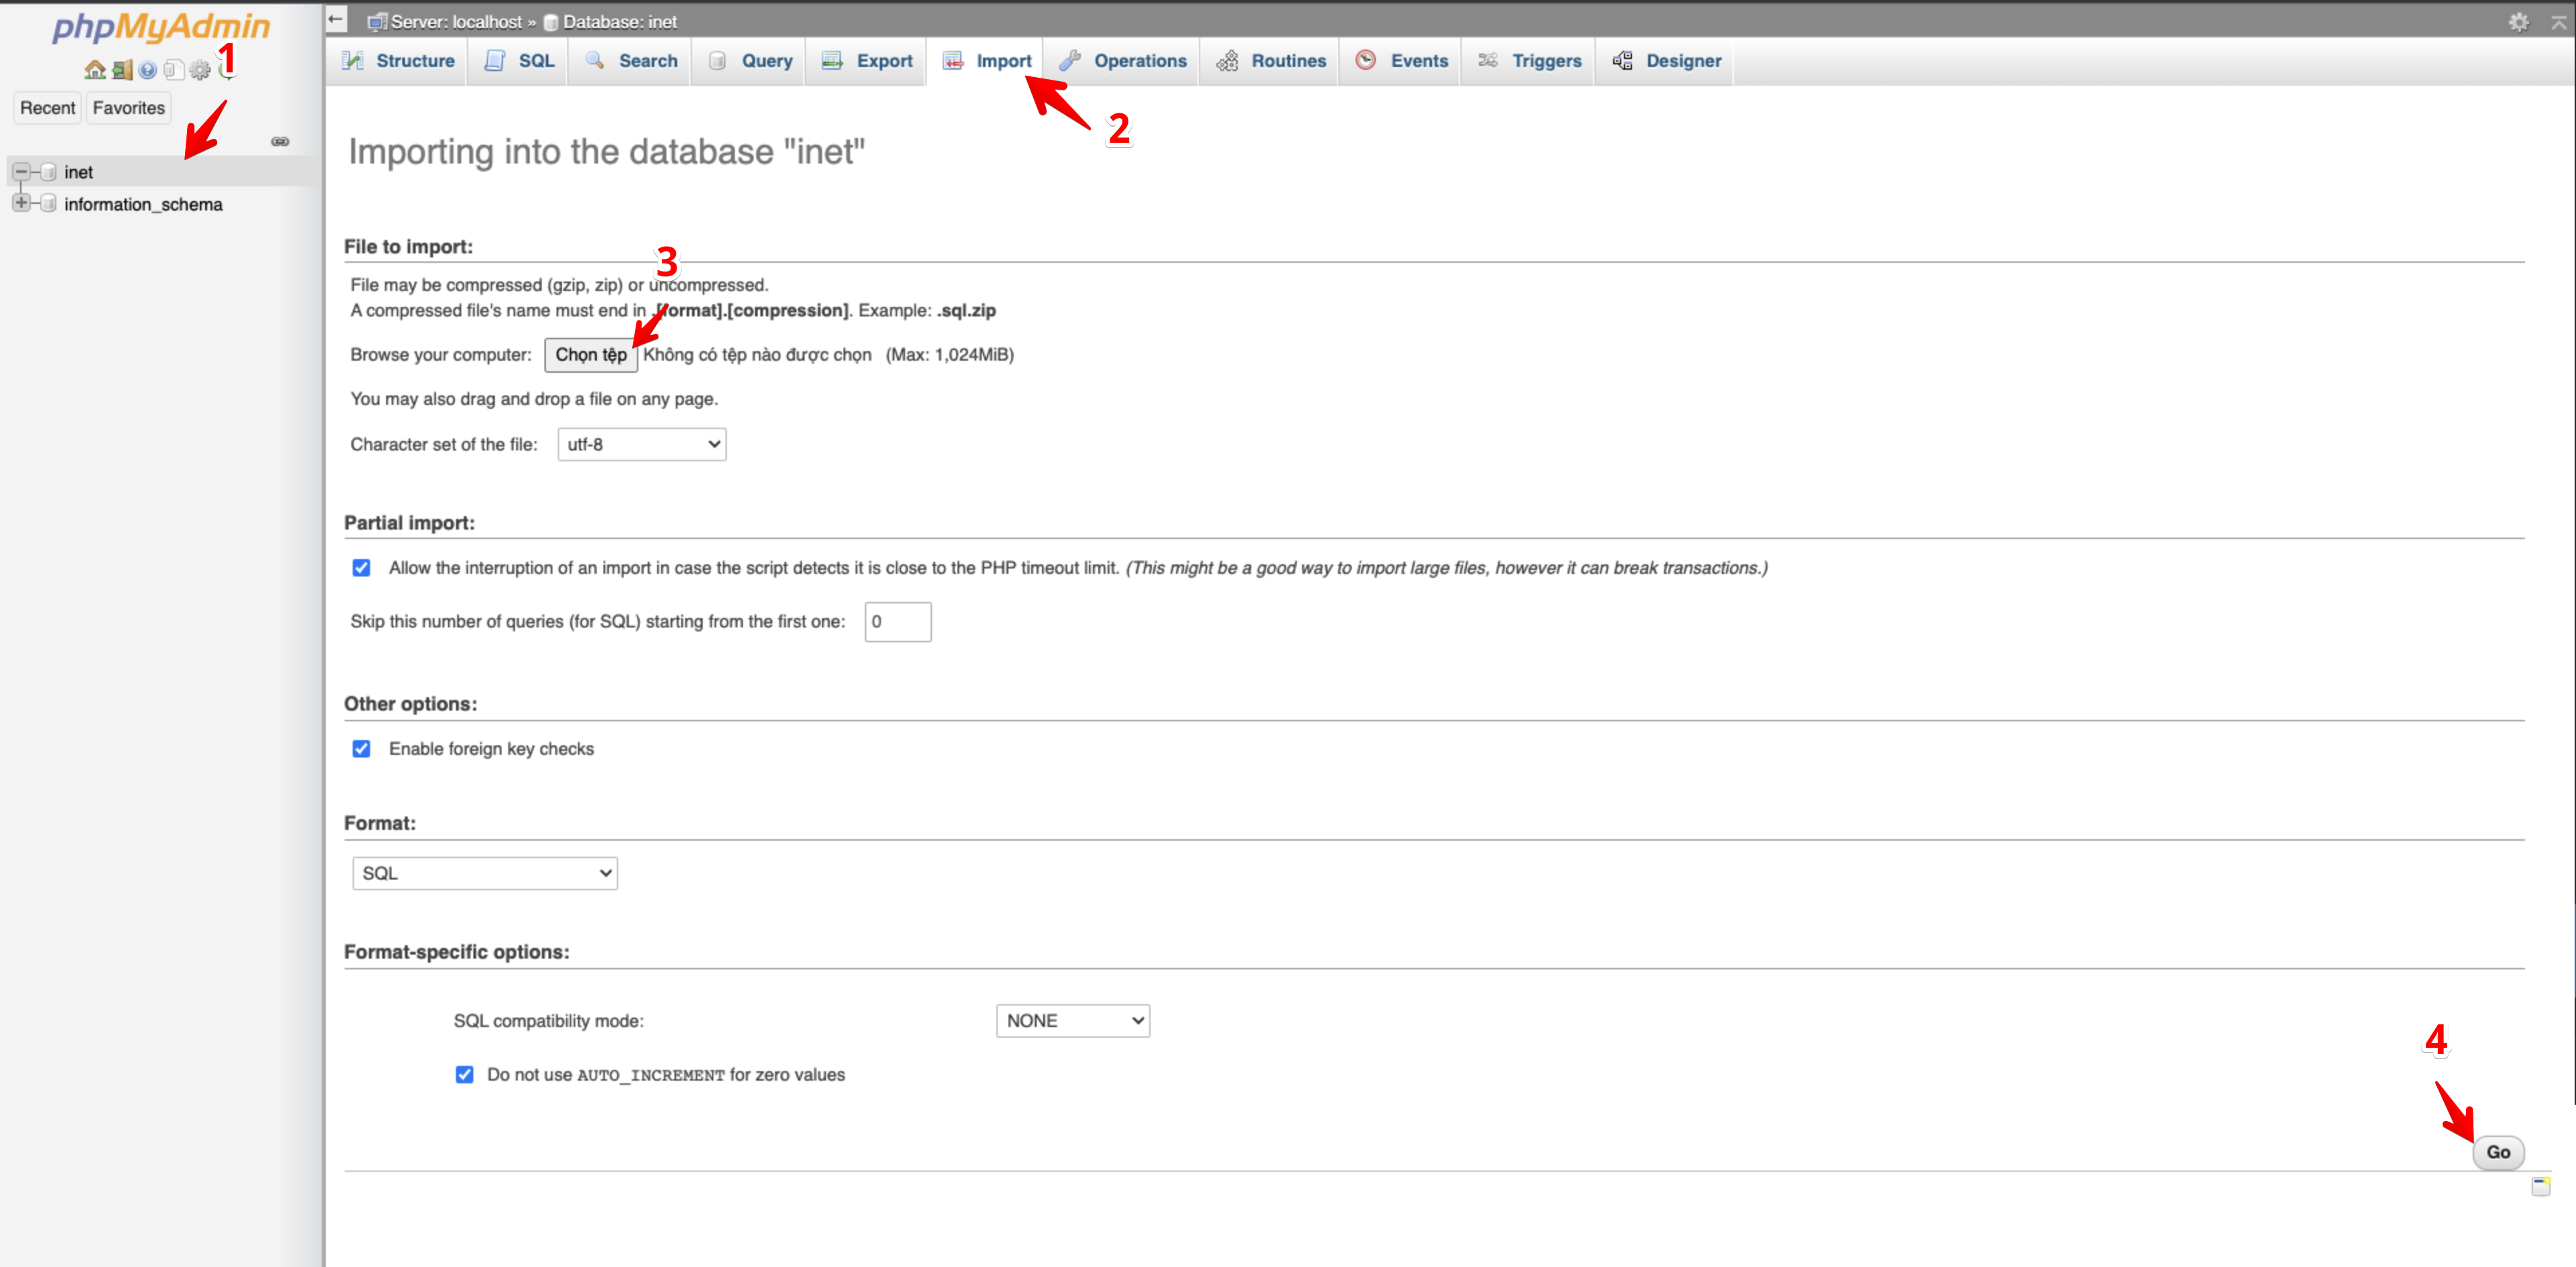Uncheck Allow interruption of import checkbox
The height and width of the screenshot is (1267, 2576).
(x=361, y=568)
